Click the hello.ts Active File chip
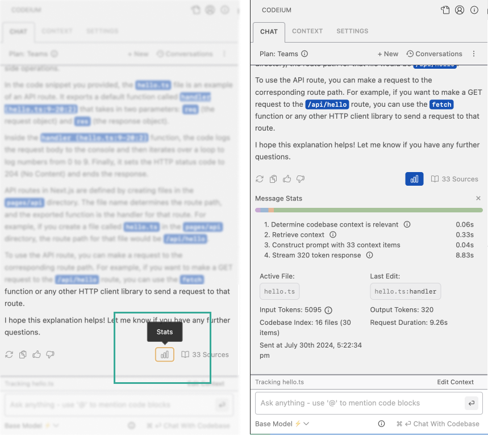 pos(280,291)
